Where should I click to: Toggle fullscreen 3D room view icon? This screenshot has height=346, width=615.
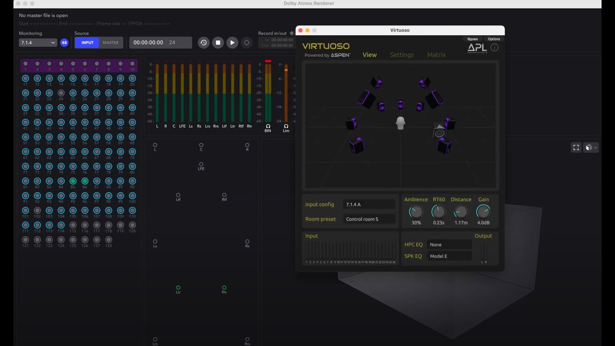tap(576, 148)
